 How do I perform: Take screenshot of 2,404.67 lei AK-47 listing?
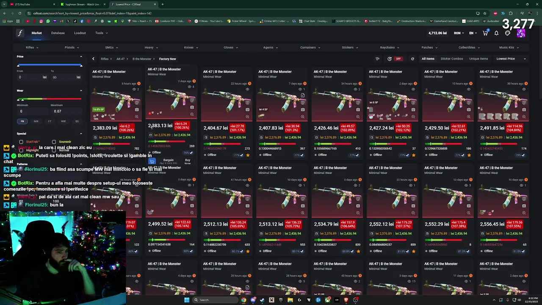(247, 109)
